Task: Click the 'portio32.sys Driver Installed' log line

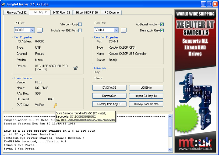Action: [x=30, y=134]
